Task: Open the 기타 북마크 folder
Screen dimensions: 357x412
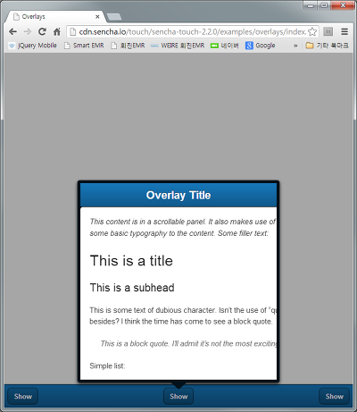Action: click(x=328, y=46)
